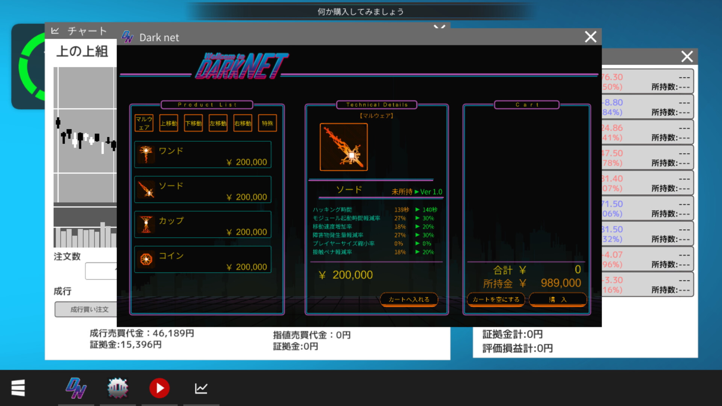Toggle the マルウェア category filter
The image size is (722, 406).
pos(143,123)
